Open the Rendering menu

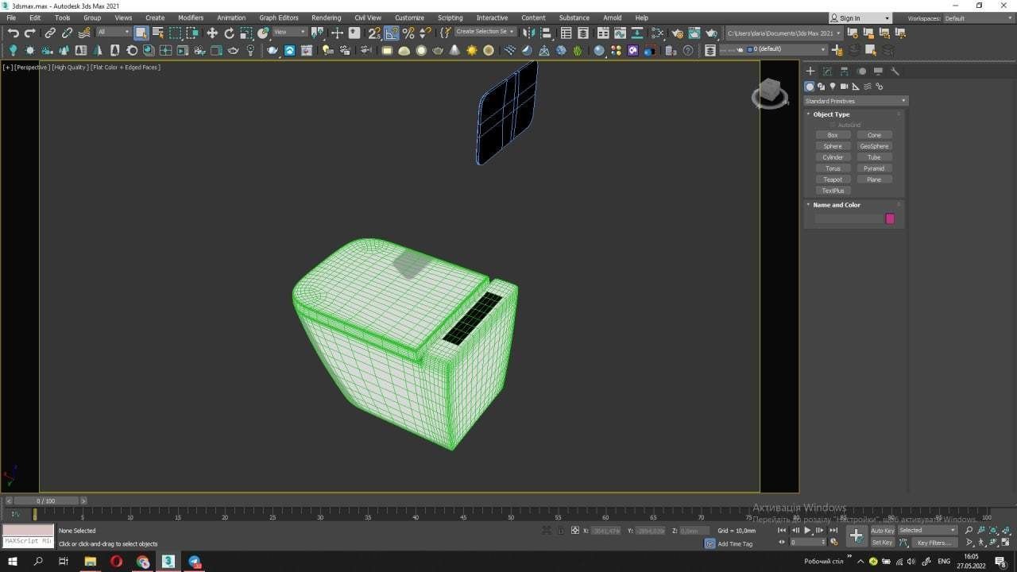(x=326, y=17)
